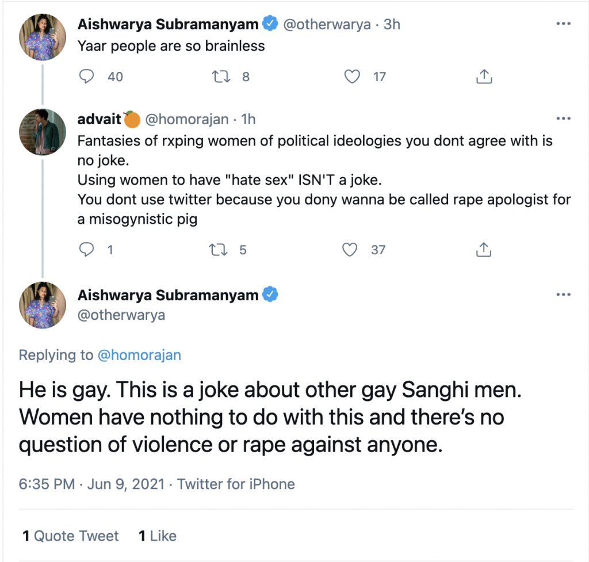Open advait's profile picture
The width and height of the screenshot is (589, 562).
[x=43, y=132]
